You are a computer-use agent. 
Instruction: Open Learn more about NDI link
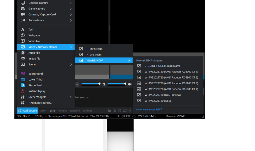click(149, 109)
